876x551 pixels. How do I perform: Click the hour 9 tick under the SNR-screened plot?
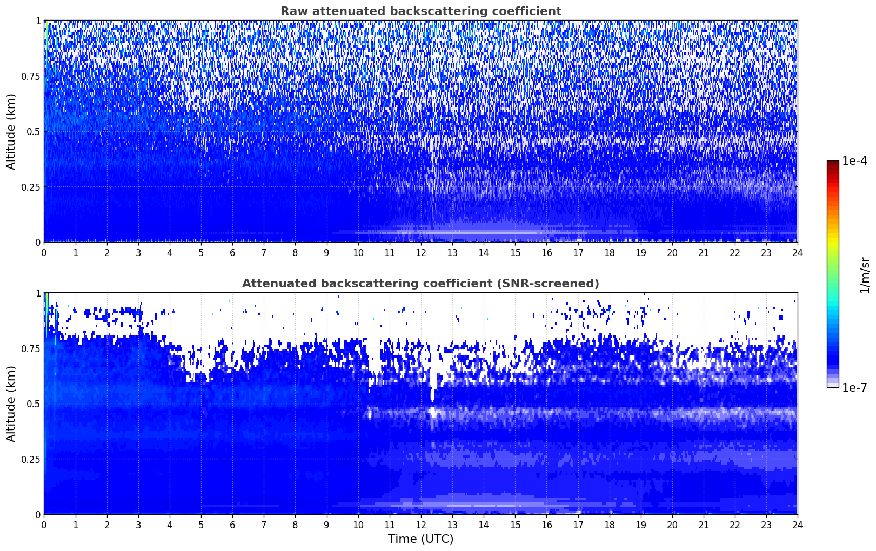326,525
